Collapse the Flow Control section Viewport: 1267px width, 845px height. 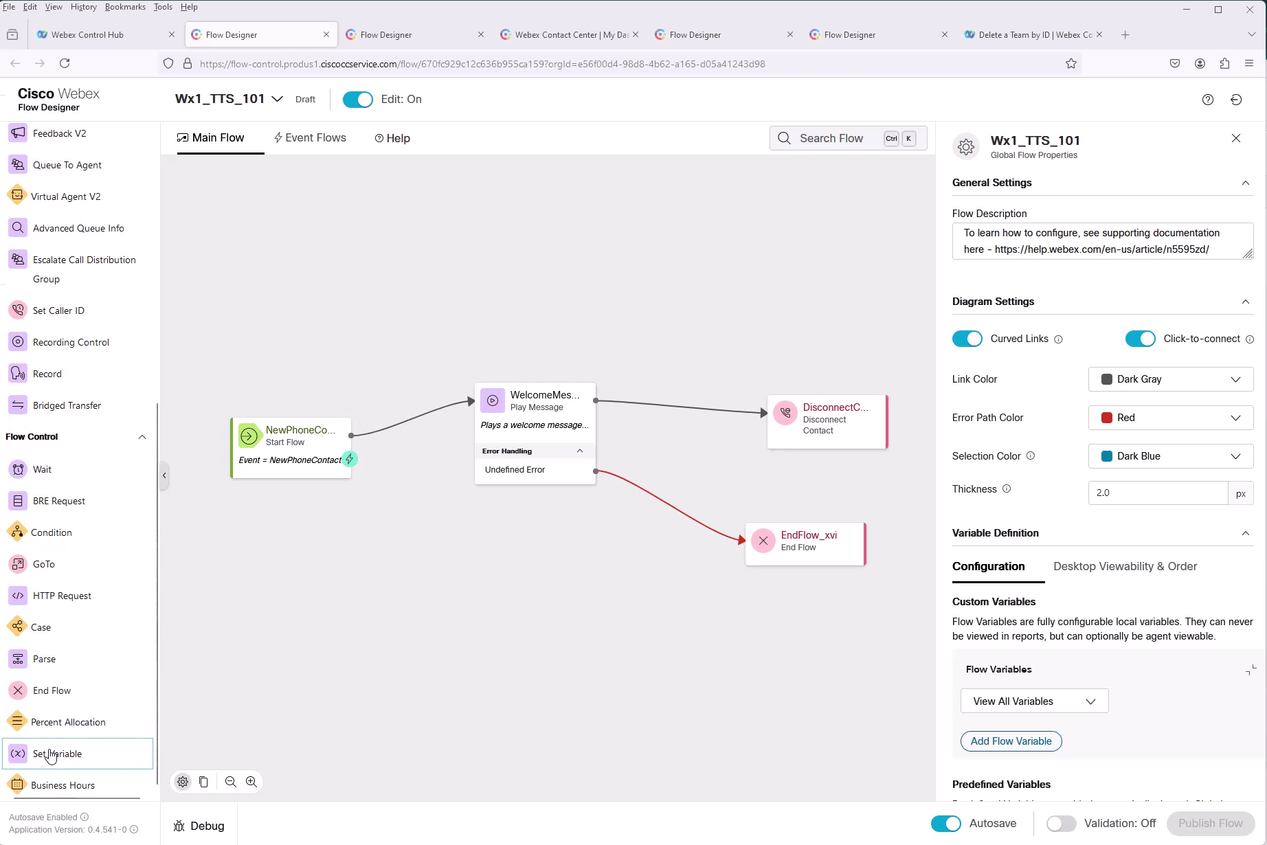click(142, 437)
